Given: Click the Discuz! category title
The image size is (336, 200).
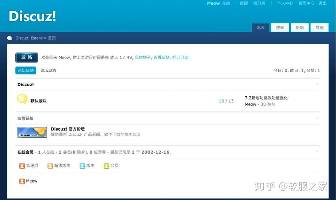Looking at the screenshot, I should [26, 84].
